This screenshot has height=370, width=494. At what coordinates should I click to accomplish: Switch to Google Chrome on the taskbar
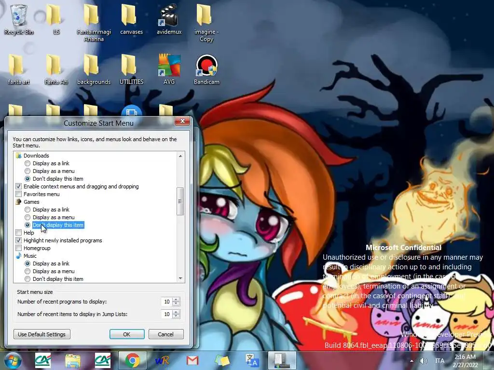click(133, 360)
